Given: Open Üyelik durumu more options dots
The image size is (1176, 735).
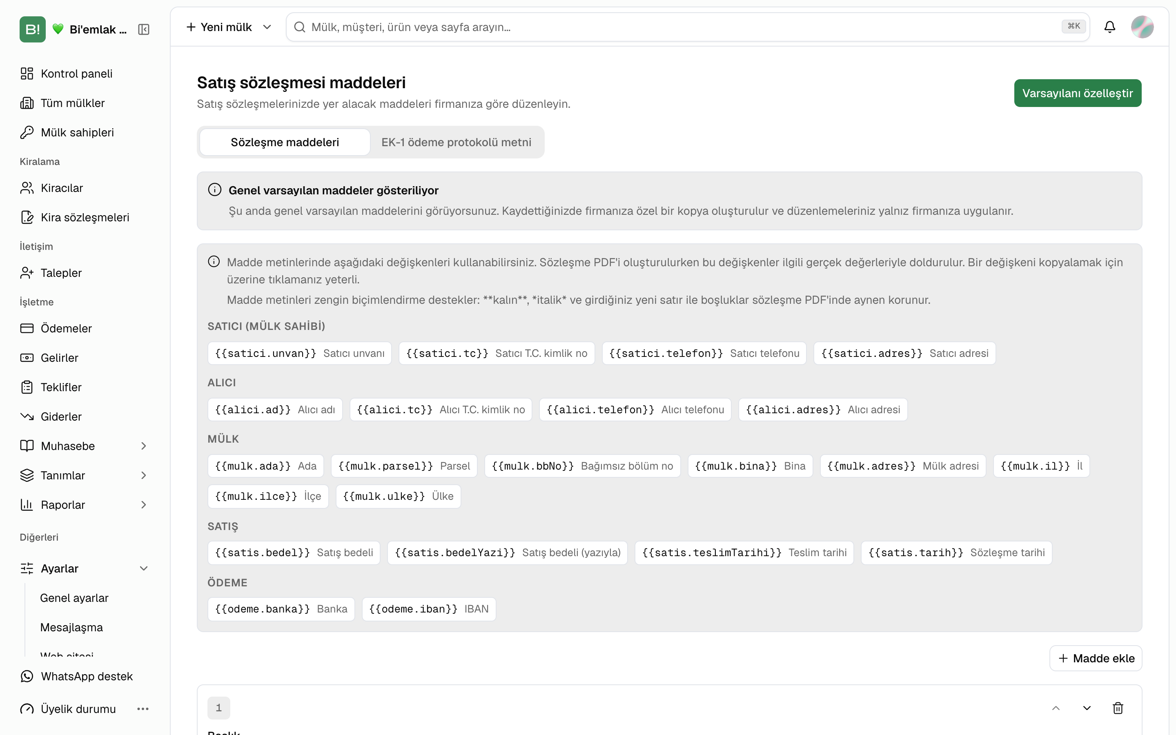Looking at the screenshot, I should tap(143, 709).
